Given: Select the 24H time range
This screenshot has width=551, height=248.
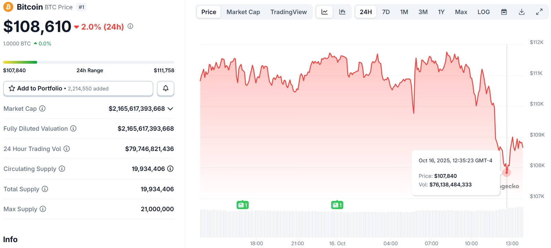Looking at the screenshot, I should coord(366,12).
